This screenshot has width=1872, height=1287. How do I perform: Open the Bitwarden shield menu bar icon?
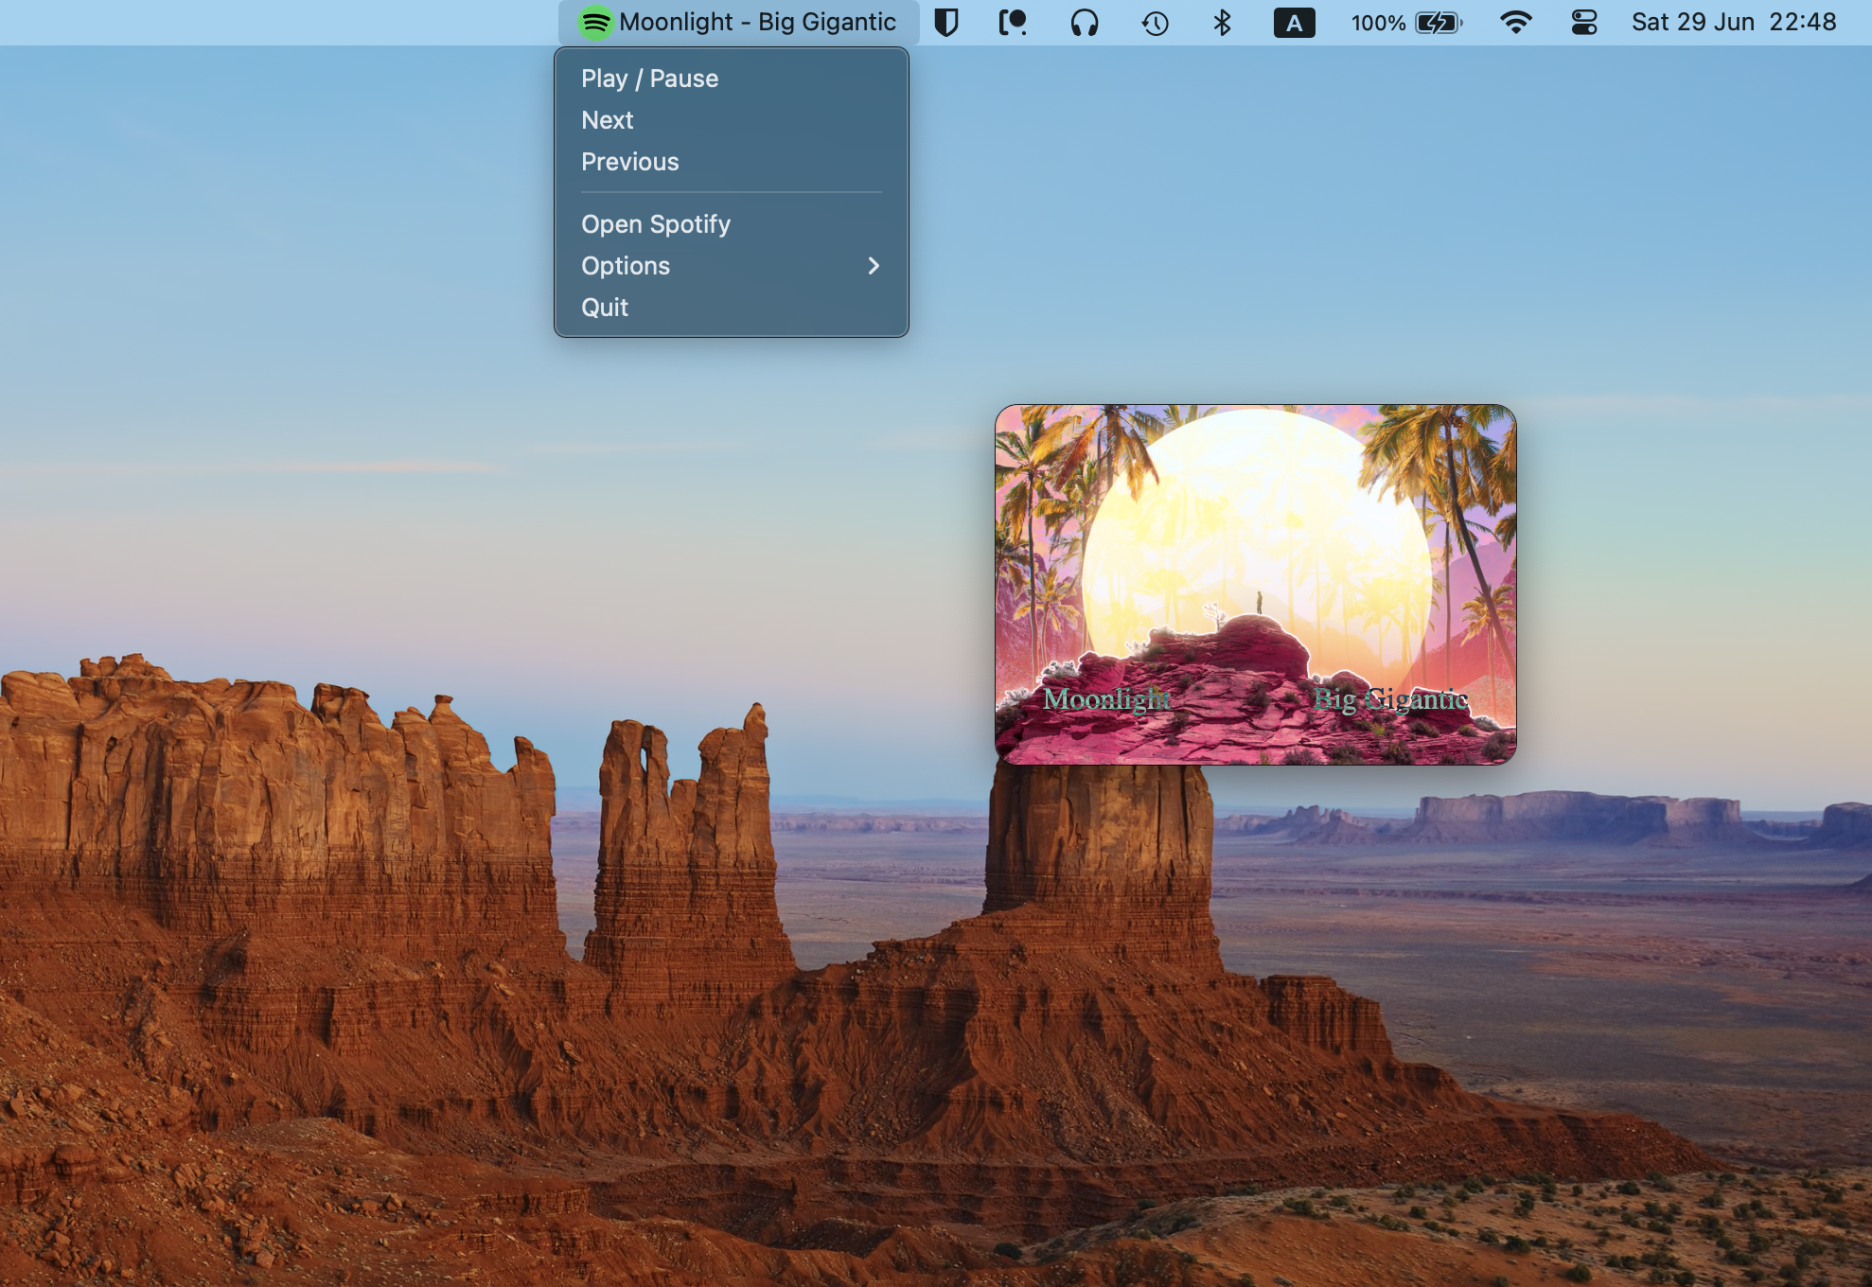(x=945, y=23)
